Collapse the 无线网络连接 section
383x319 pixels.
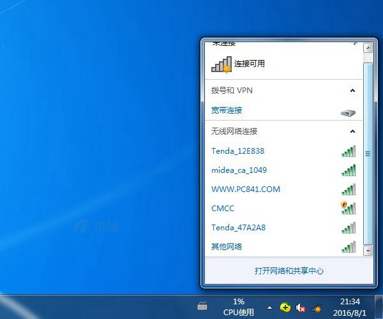pos(353,131)
